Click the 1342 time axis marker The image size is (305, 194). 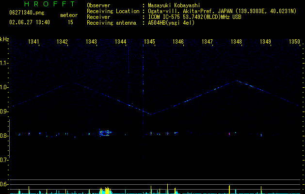tap(62, 42)
